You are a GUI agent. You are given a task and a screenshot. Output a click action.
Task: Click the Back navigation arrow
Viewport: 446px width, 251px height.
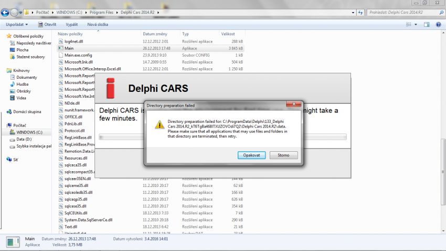coord(6,12)
